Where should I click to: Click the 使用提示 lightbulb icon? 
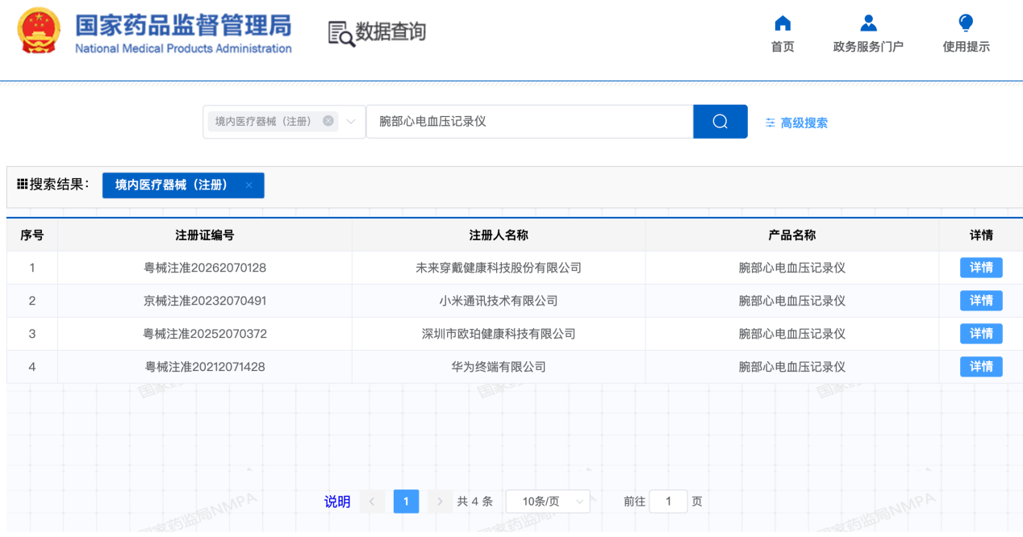[966, 23]
